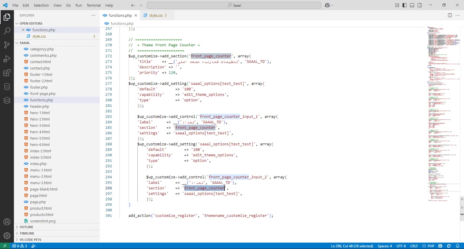464x249 pixels.
Task: Expand the OUTLINE section
Action: [26, 227]
